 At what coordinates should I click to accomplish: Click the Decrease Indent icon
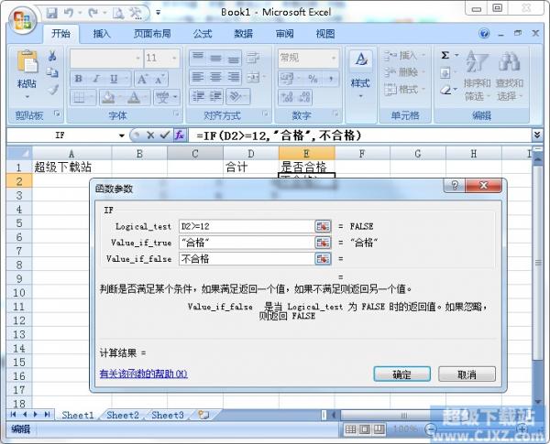tap(198, 96)
